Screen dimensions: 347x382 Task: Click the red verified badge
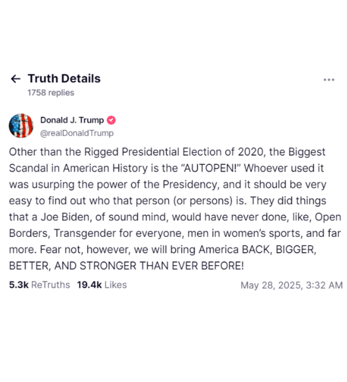pos(111,120)
